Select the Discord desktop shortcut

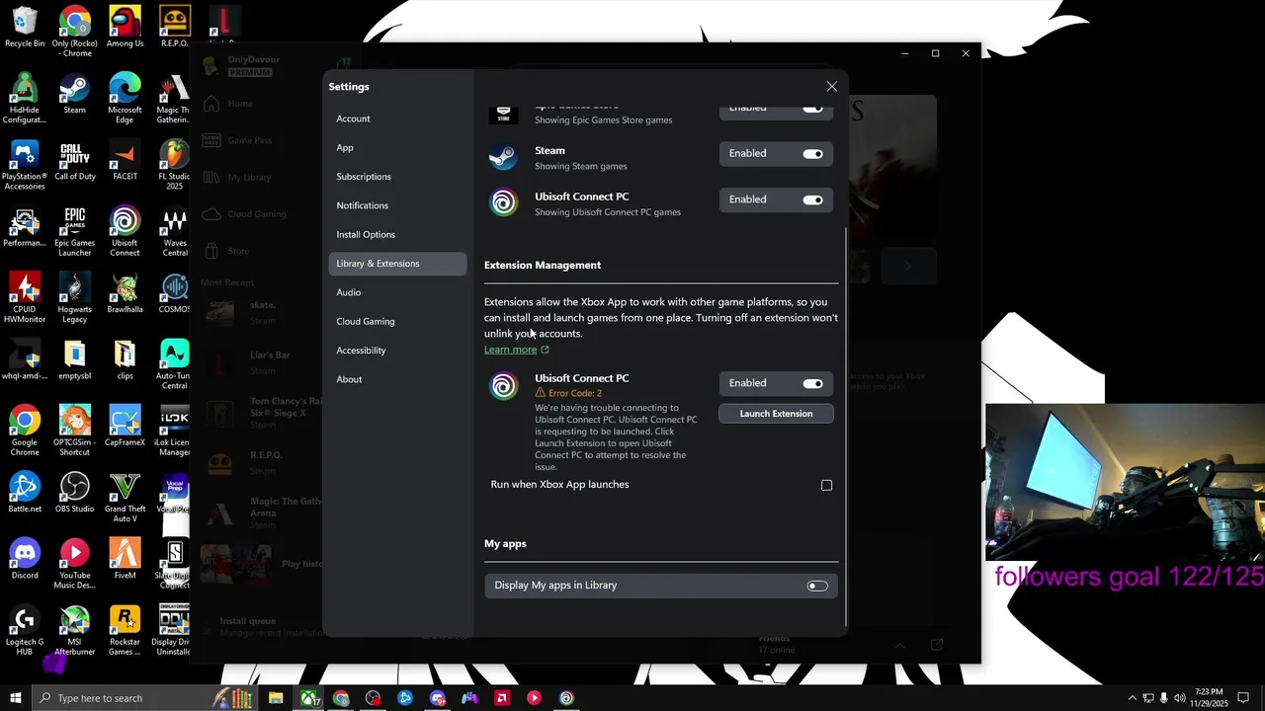click(x=25, y=559)
